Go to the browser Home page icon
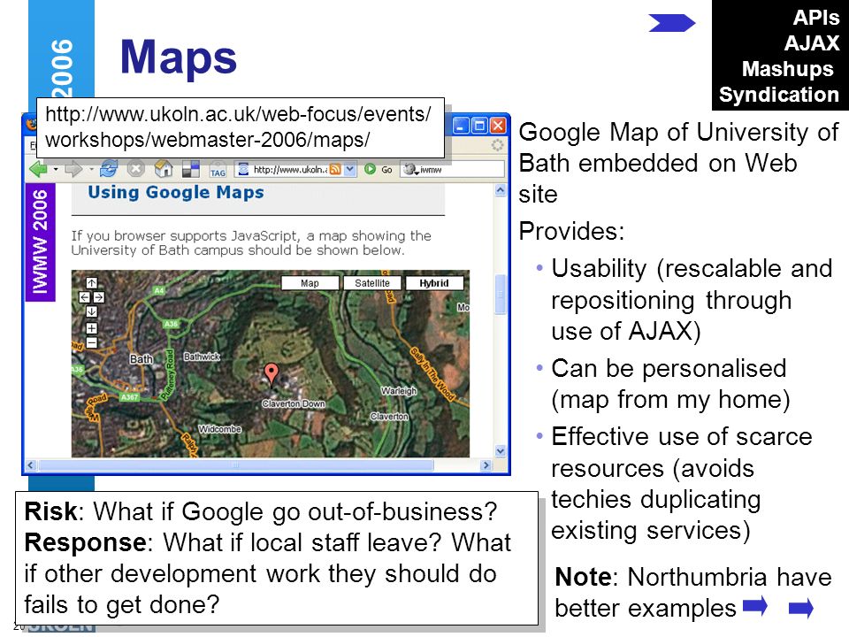The image size is (849, 637). coord(164,169)
